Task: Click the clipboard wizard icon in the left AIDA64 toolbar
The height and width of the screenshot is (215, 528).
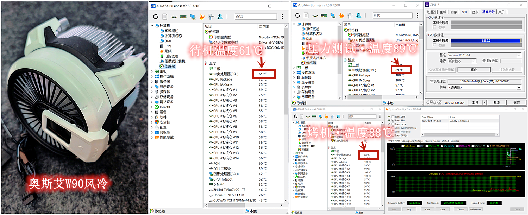Action: [211, 17]
